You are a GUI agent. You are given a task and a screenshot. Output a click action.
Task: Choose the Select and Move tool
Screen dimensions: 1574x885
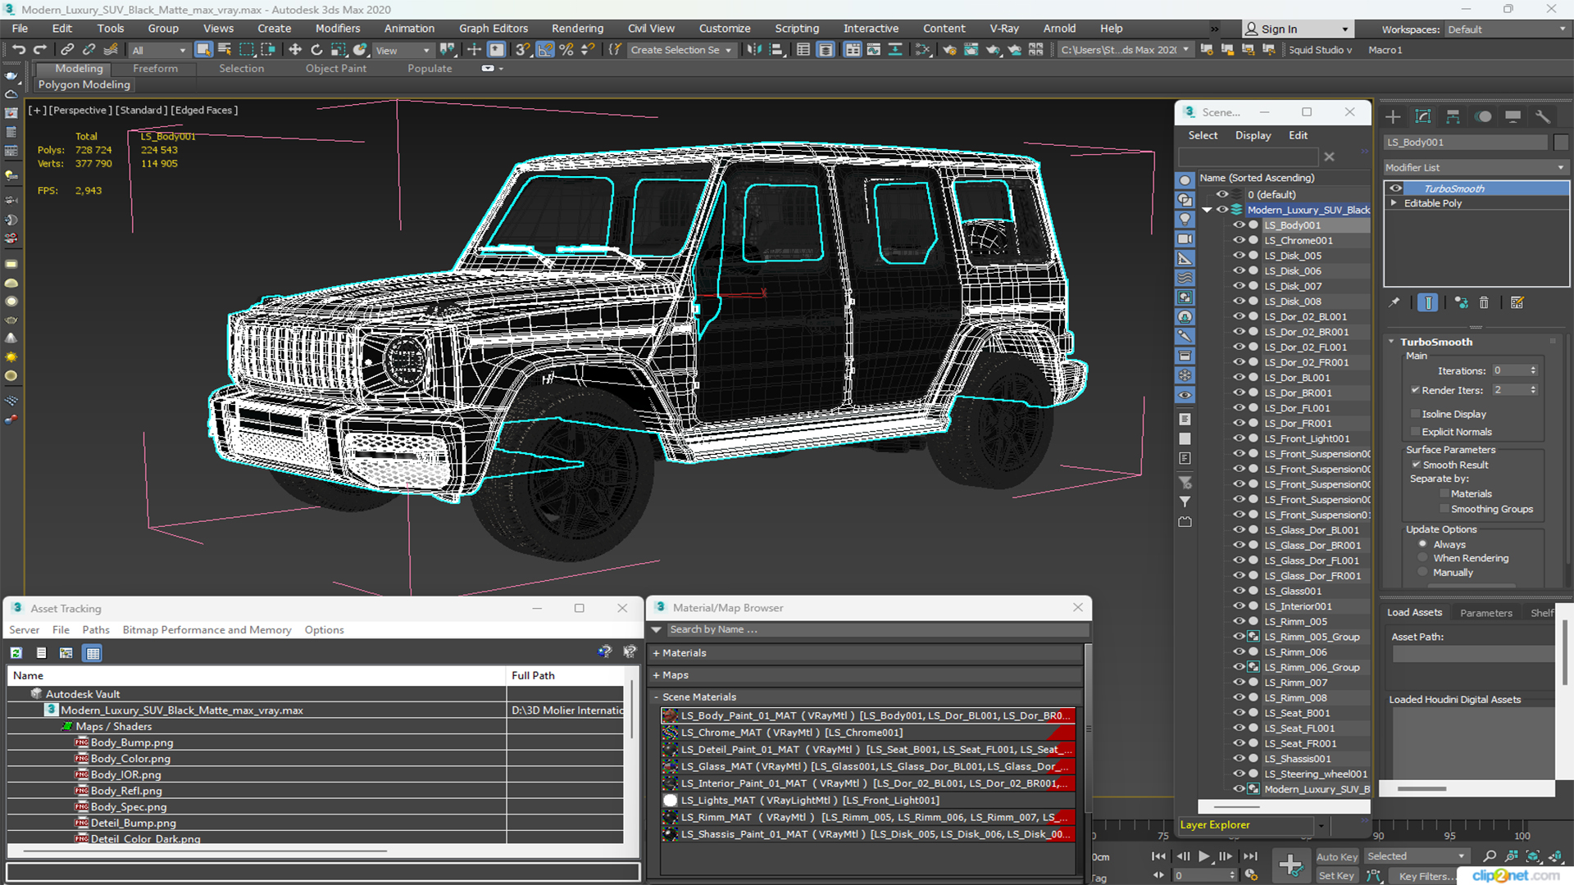click(295, 50)
